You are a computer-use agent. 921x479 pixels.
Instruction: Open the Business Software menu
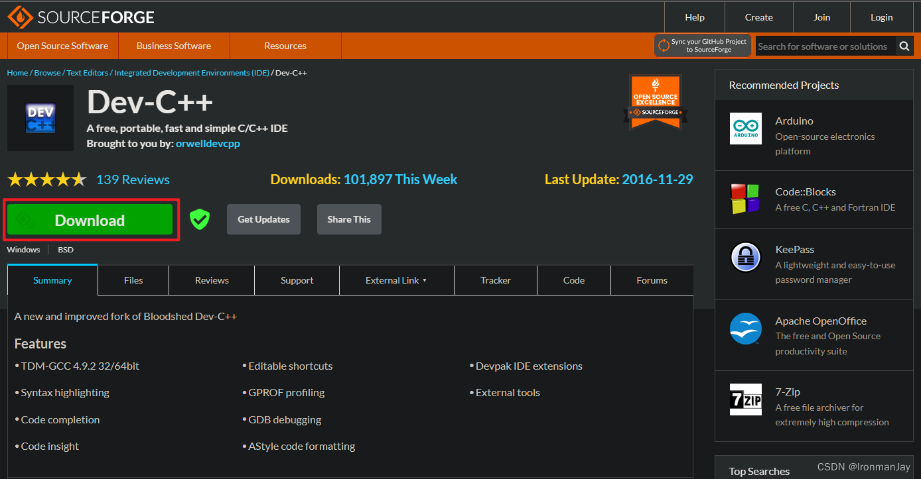(x=174, y=46)
